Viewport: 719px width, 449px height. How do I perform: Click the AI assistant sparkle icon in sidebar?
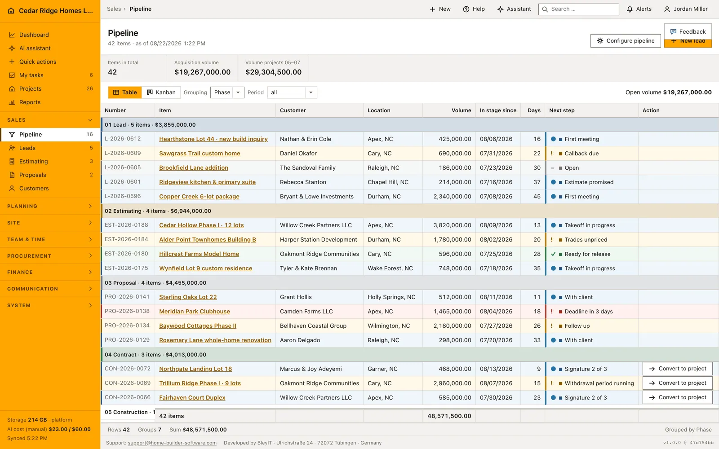tap(12, 48)
